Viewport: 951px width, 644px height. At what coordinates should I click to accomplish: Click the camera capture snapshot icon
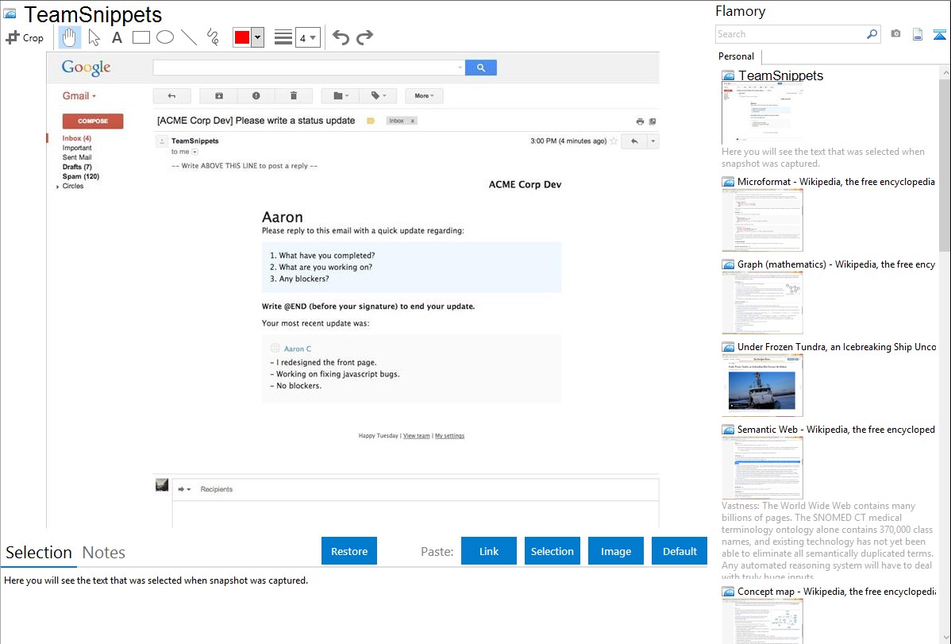point(895,34)
